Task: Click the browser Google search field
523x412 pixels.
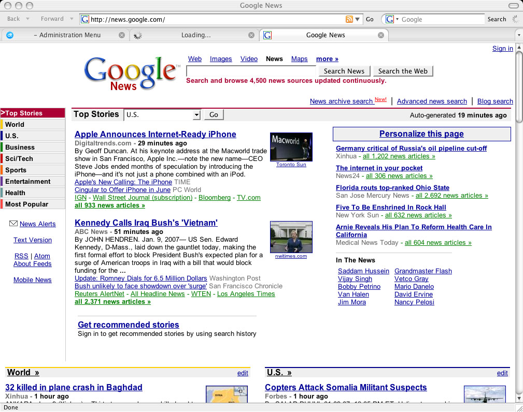Action: click(442, 19)
